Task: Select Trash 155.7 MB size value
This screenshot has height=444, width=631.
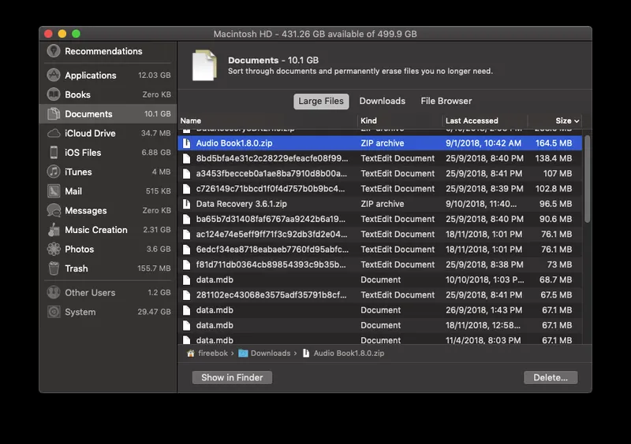Action: coord(154,268)
